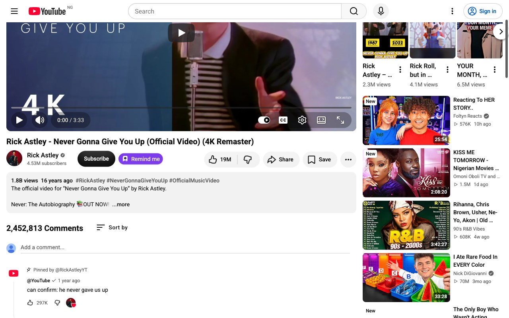Click YouTube avatar on pinned comment
This screenshot has width=509, height=318.
click(x=14, y=273)
